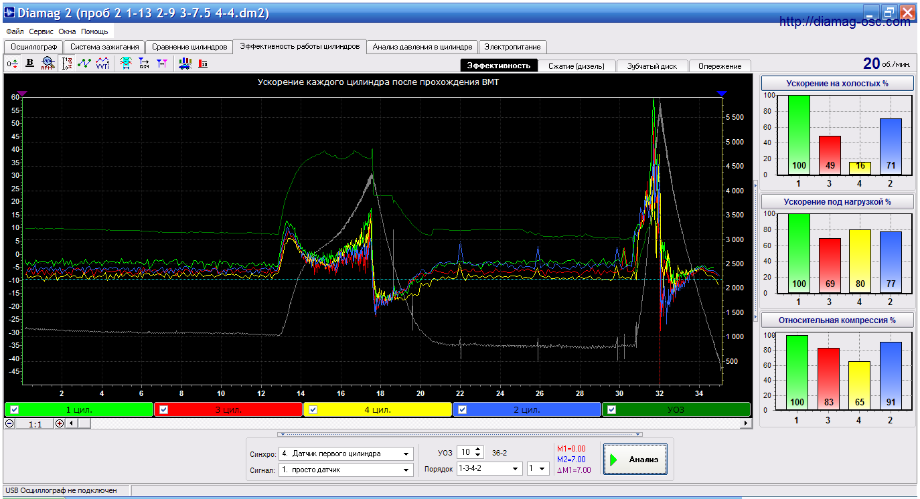
Task: Click the horizontal scrollbar right arrow
Action: 746,423
